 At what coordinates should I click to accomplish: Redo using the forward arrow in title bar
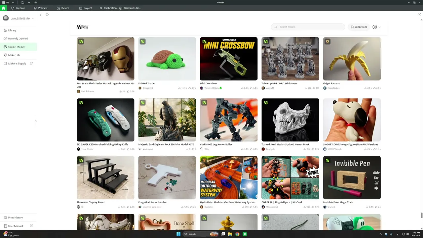[35, 2]
